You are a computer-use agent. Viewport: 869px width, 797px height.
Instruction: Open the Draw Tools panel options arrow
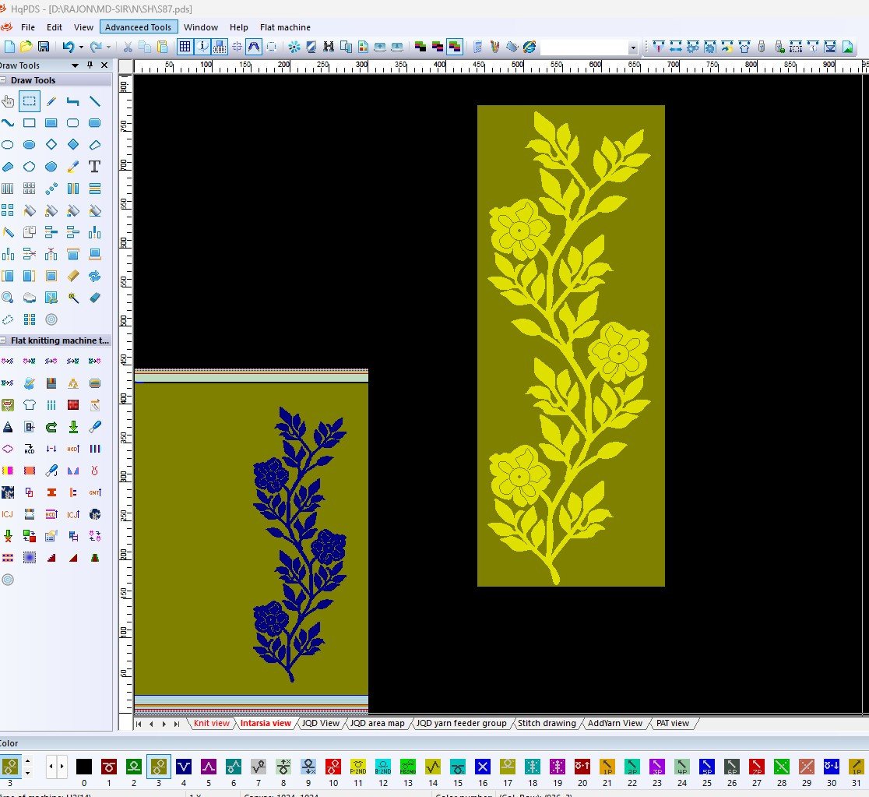[x=76, y=65]
